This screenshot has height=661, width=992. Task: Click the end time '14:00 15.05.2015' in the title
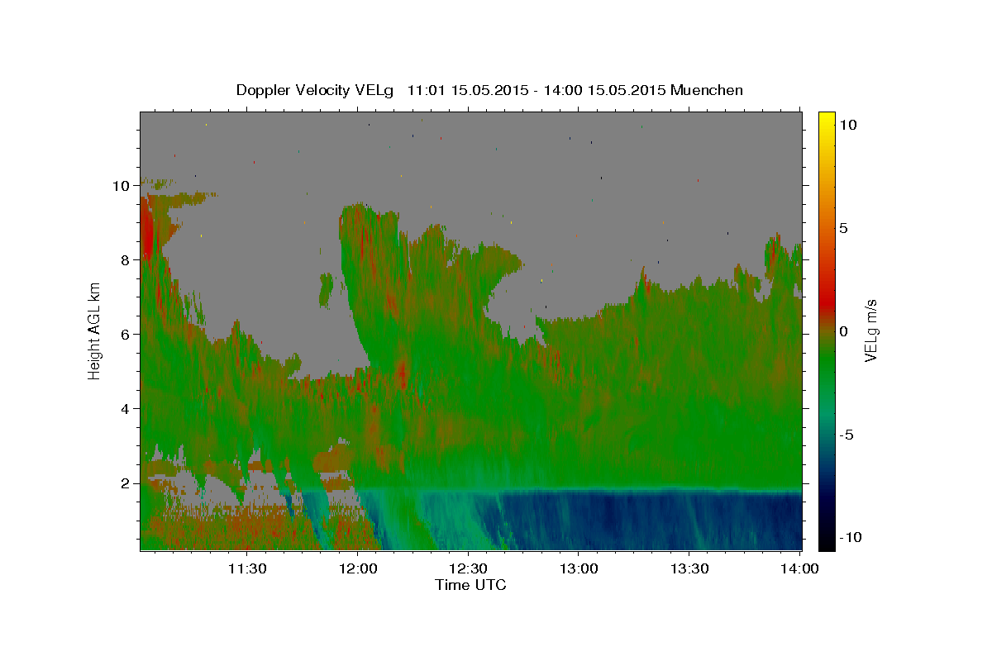[x=604, y=90]
